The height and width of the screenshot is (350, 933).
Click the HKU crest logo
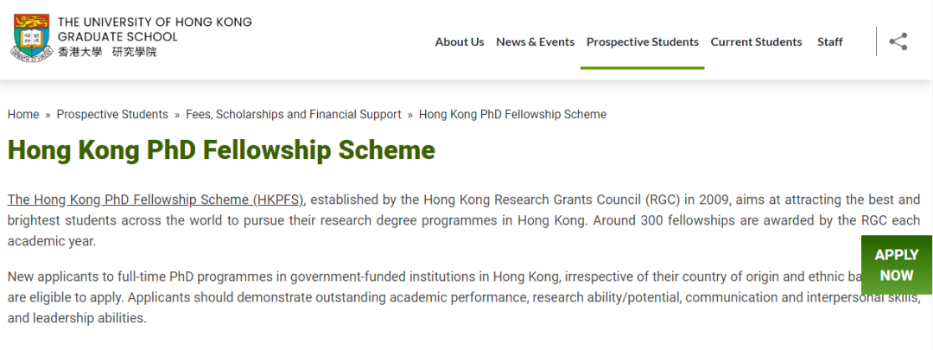(x=29, y=36)
